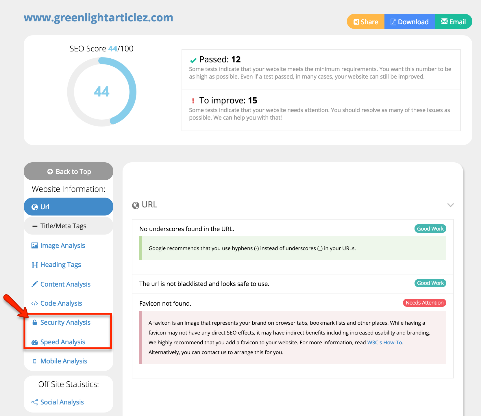Click the Download button
Viewport: 481px width, 416px height.
[409, 21]
